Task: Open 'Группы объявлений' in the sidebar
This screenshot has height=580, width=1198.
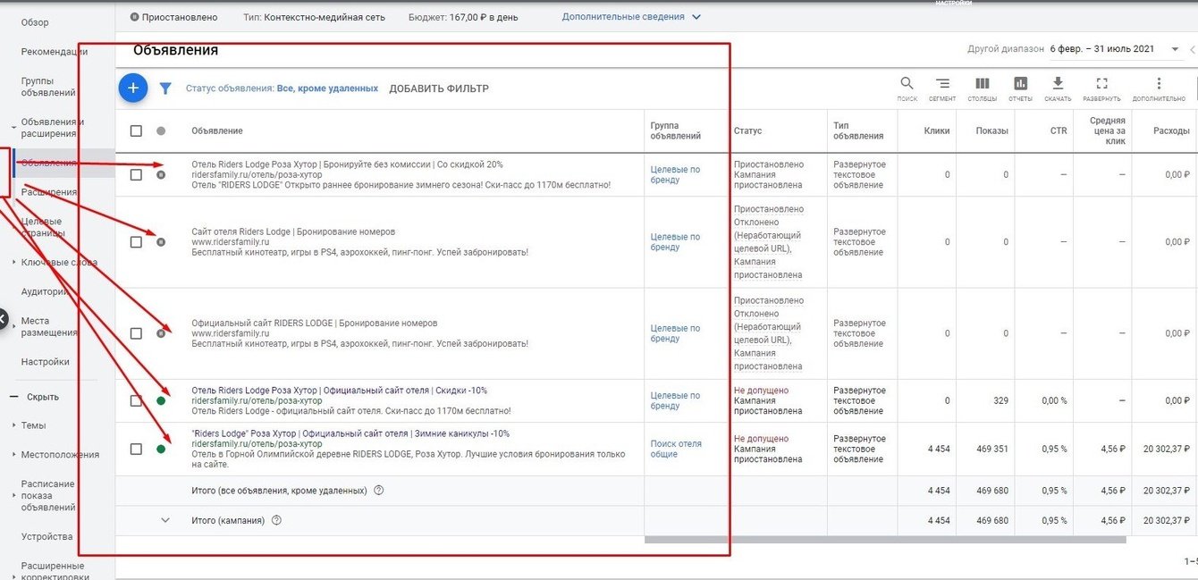Action: (48, 87)
